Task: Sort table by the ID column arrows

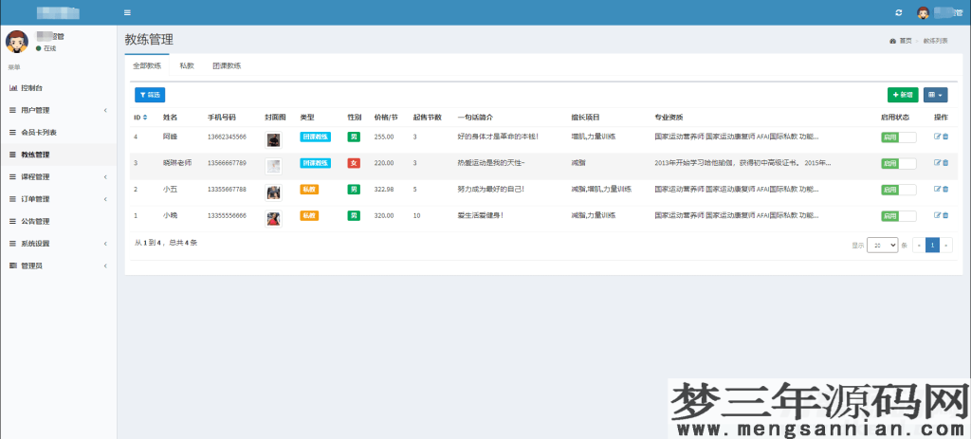Action: [x=145, y=117]
